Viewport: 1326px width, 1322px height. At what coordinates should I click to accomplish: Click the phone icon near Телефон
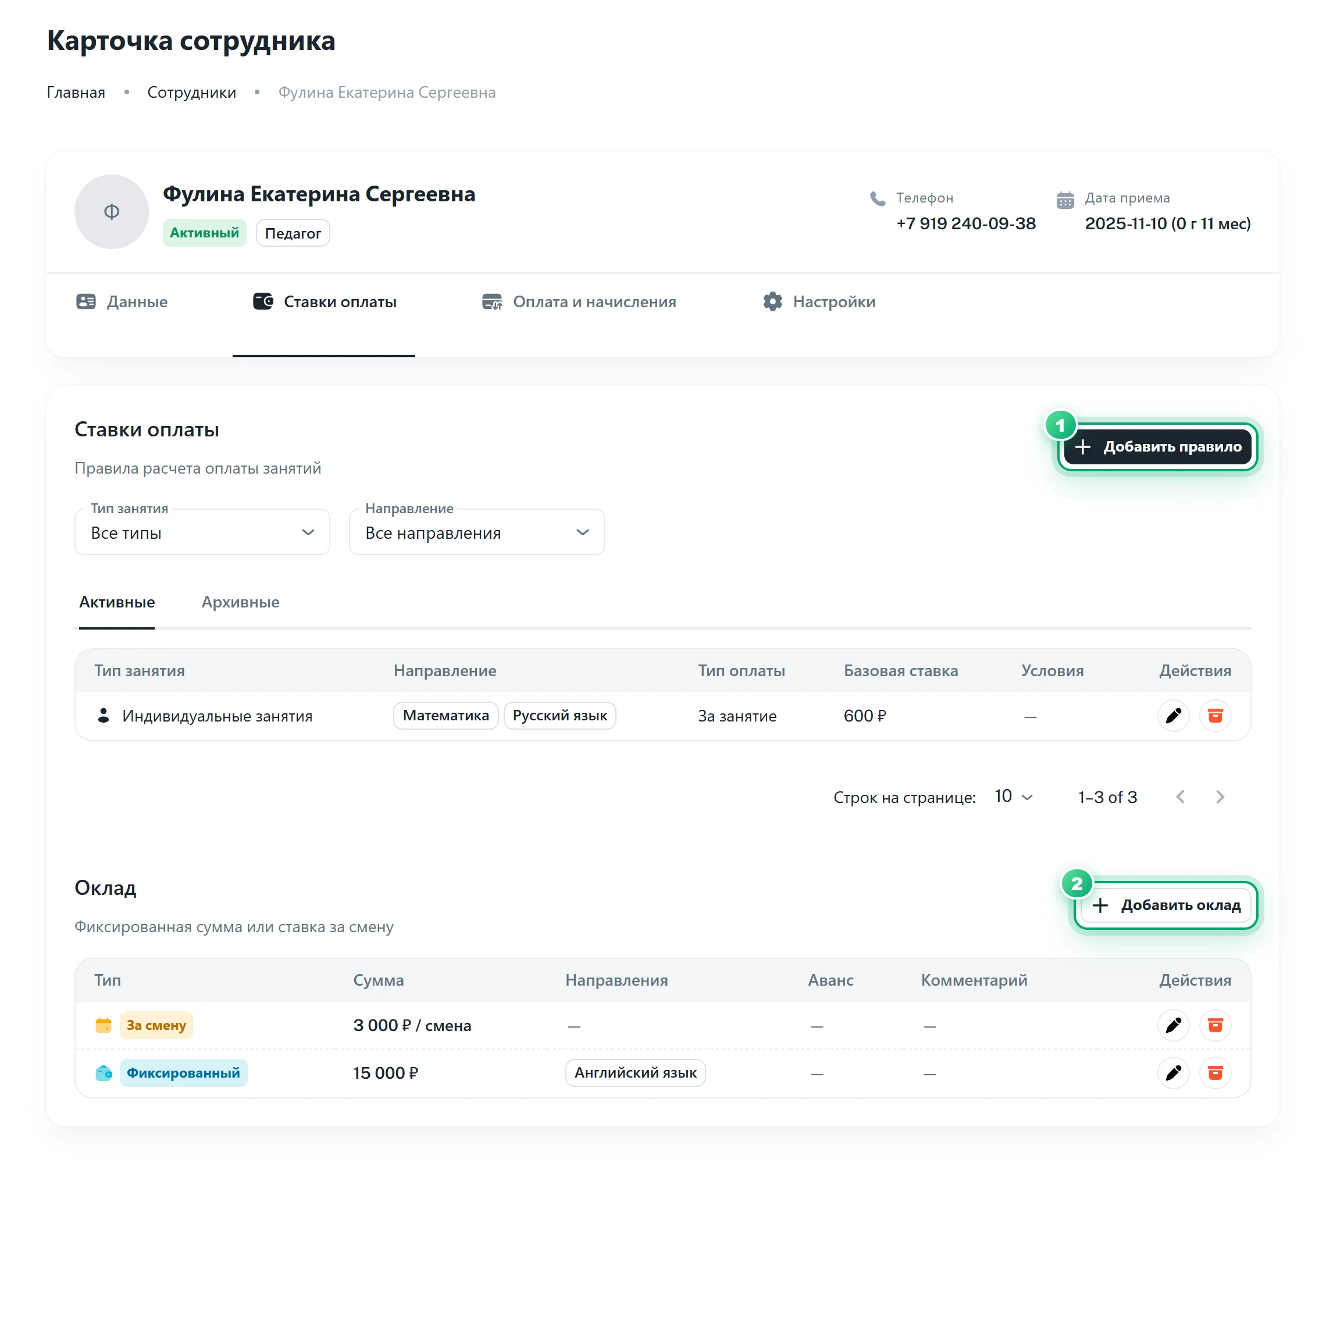(877, 198)
